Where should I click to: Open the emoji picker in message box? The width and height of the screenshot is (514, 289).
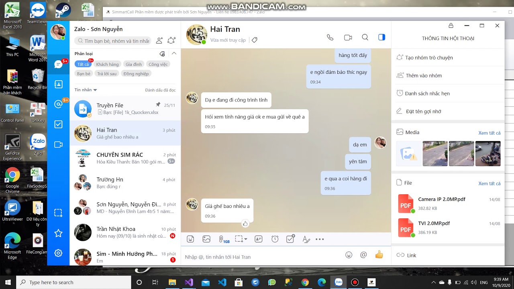(x=349, y=255)
